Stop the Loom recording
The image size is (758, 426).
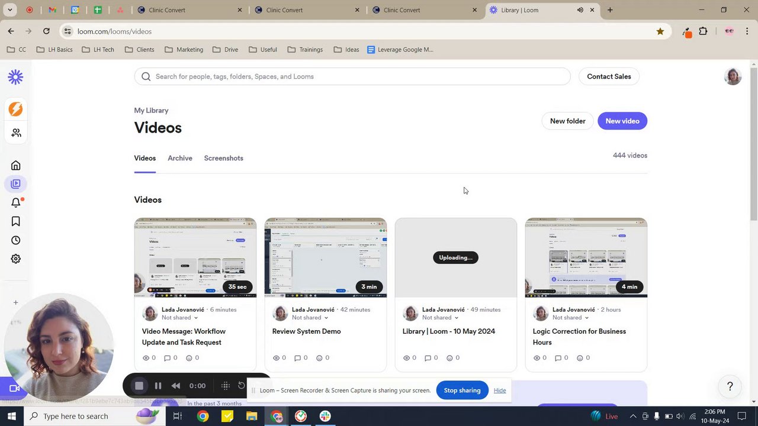pos(139,386)
